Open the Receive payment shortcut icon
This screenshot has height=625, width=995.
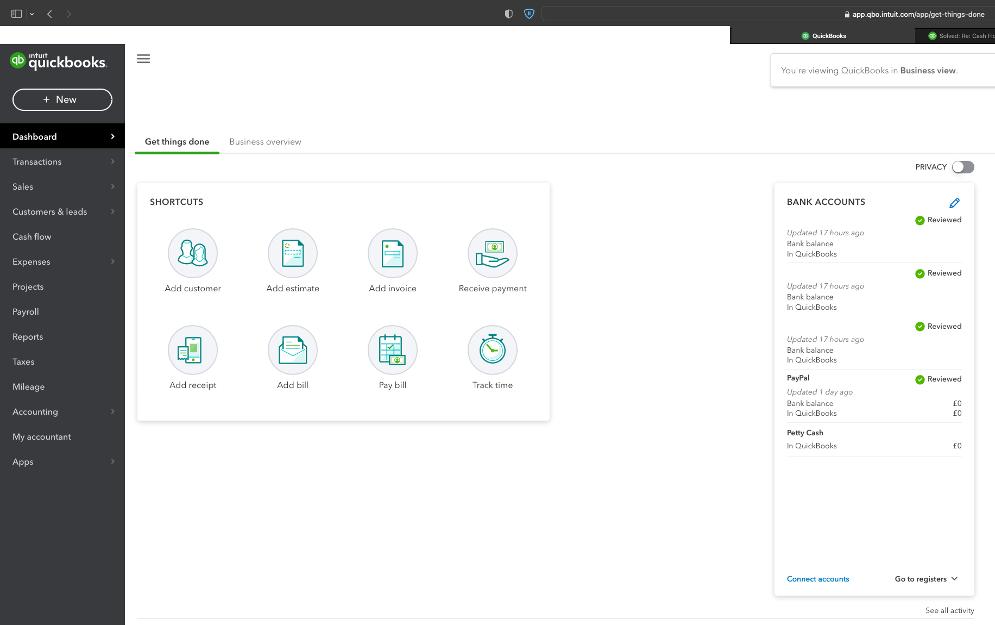(x=493, y=253)
